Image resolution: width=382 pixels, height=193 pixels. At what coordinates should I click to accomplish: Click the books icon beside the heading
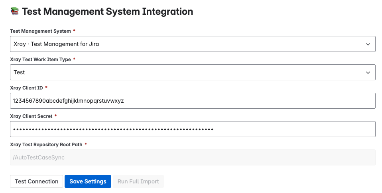(x=15, y=11)
